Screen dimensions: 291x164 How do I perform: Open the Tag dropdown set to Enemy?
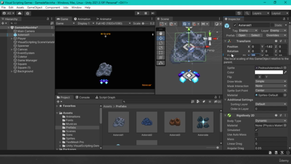coord(248,31)
